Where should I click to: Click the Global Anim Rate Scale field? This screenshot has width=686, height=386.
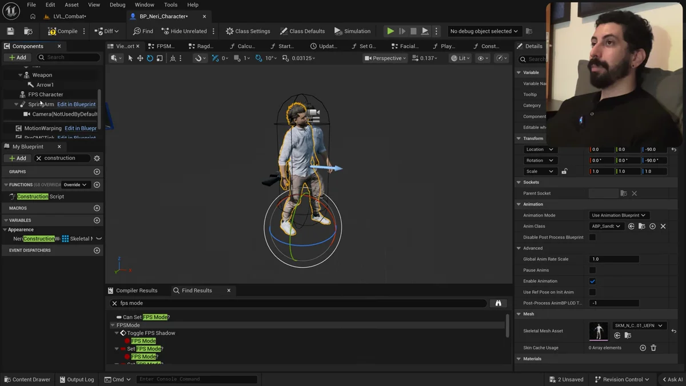pos(614,259)
